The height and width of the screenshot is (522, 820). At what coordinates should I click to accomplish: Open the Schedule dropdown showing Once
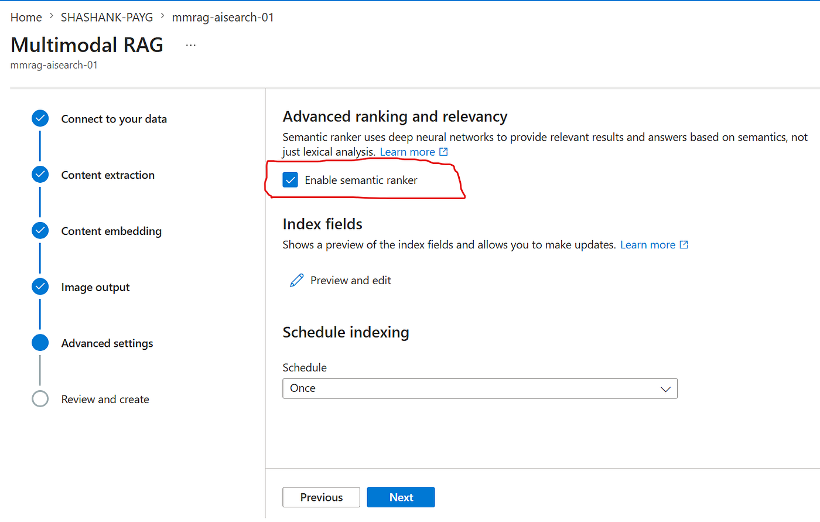[x=480, y=388]
